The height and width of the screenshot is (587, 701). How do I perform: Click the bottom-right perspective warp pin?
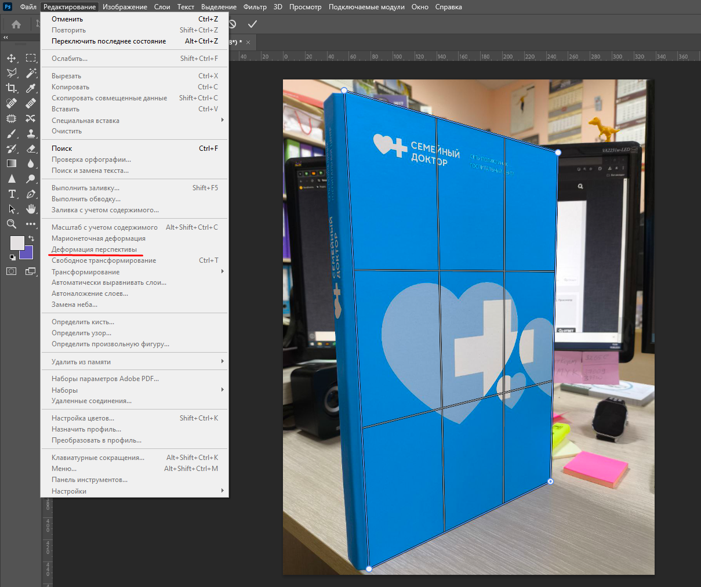pyautogui.click(x=550, y=481)
